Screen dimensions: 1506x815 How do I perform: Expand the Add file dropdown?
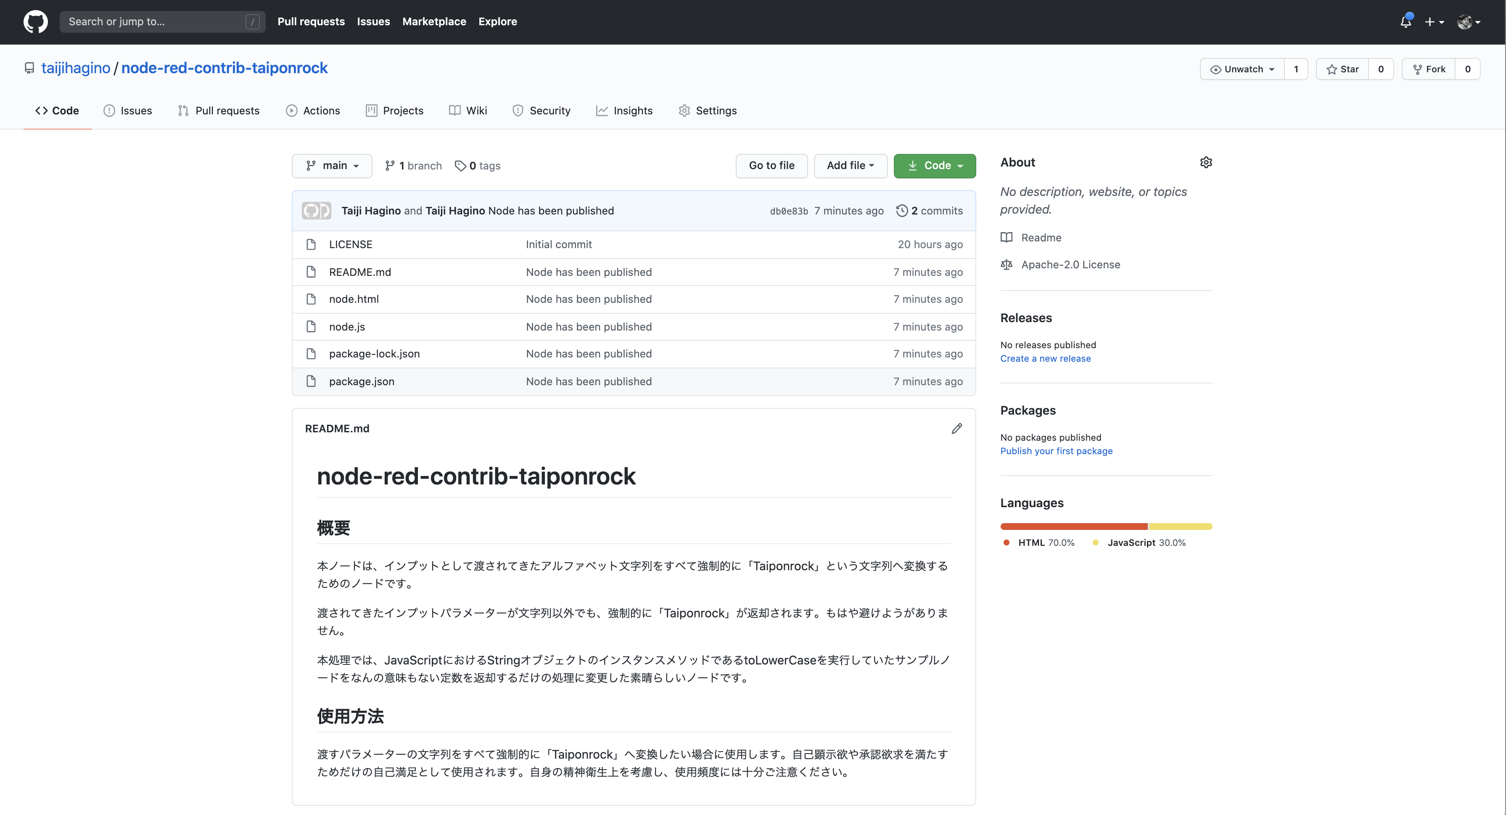click(x=850, y=165)
